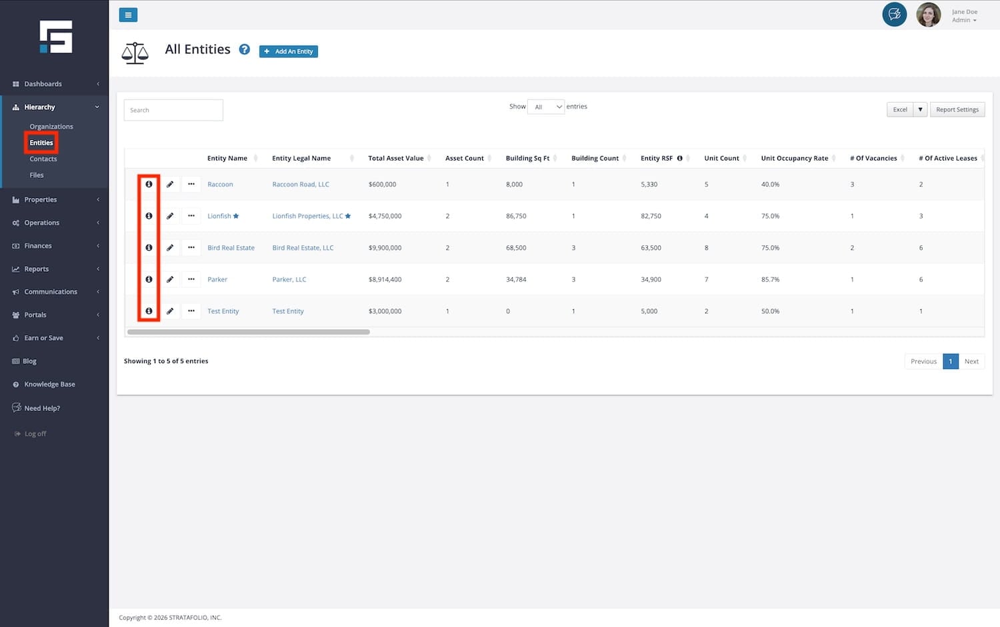Sort by Total Asset Value column

[396, 159]
